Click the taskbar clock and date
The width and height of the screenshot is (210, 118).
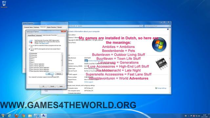click(204, 116)
